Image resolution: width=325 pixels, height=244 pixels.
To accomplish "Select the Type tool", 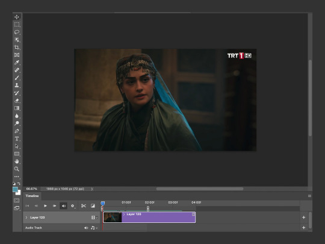I will [x=17, y=139].
